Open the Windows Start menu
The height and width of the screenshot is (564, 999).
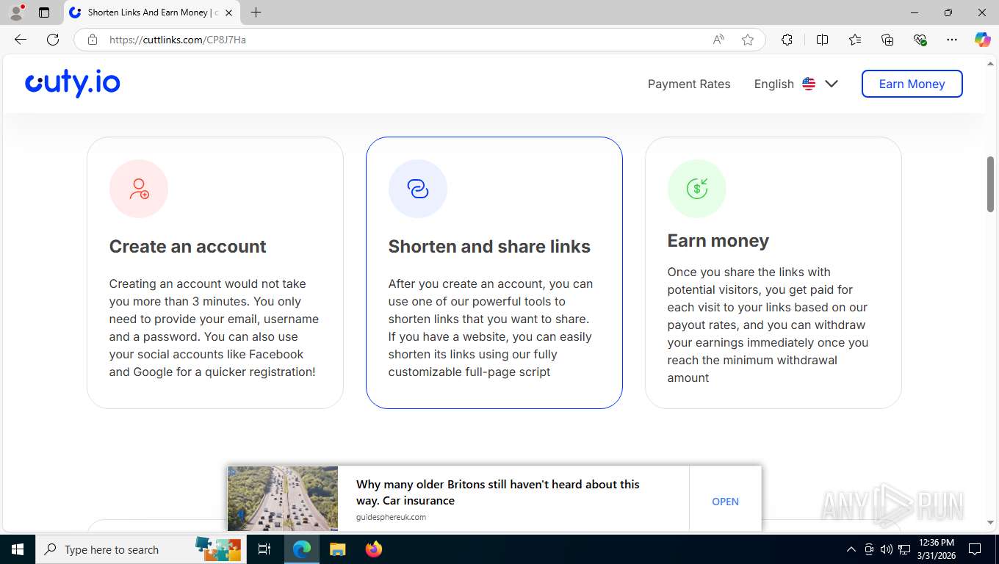18,549
